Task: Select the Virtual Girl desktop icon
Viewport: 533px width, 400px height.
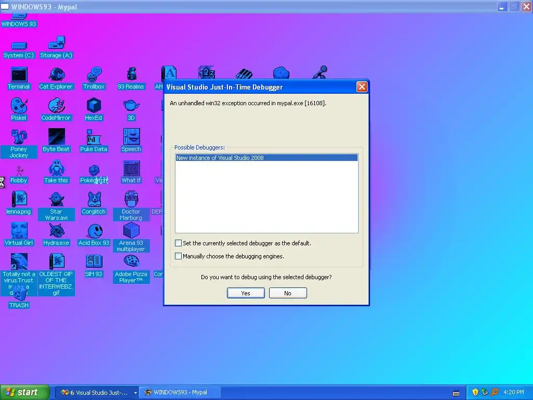Action: coord(19,234)
